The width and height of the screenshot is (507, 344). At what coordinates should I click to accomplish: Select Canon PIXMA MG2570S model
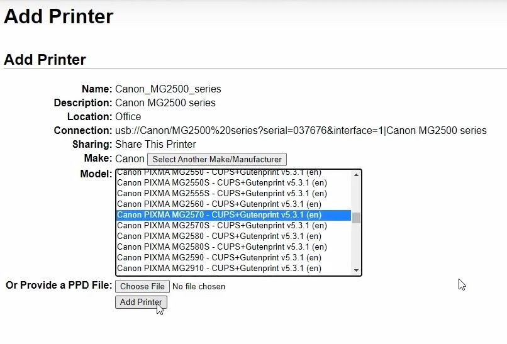[x=233, y=226]
